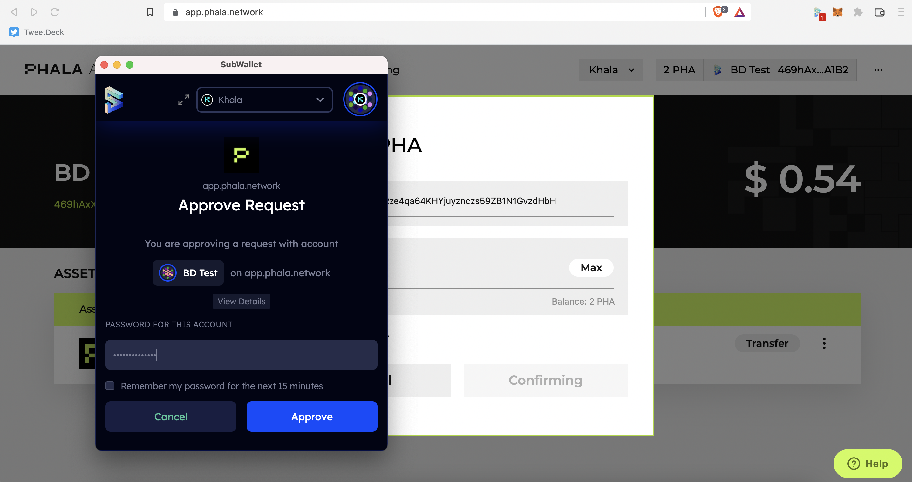This screenshot has height=482, width=912.
Task: Click app.phala.network text in popup
Action: tap(241, 186)
